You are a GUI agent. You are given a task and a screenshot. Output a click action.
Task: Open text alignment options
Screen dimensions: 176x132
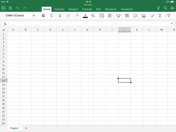tap(93, 16)
